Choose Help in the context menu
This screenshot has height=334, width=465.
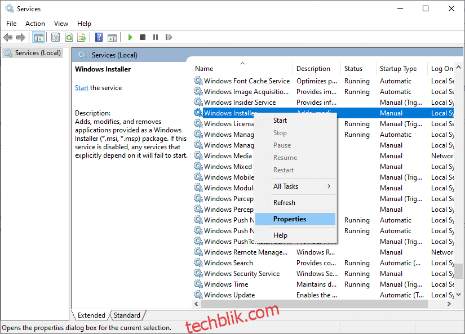click(295, 235)
